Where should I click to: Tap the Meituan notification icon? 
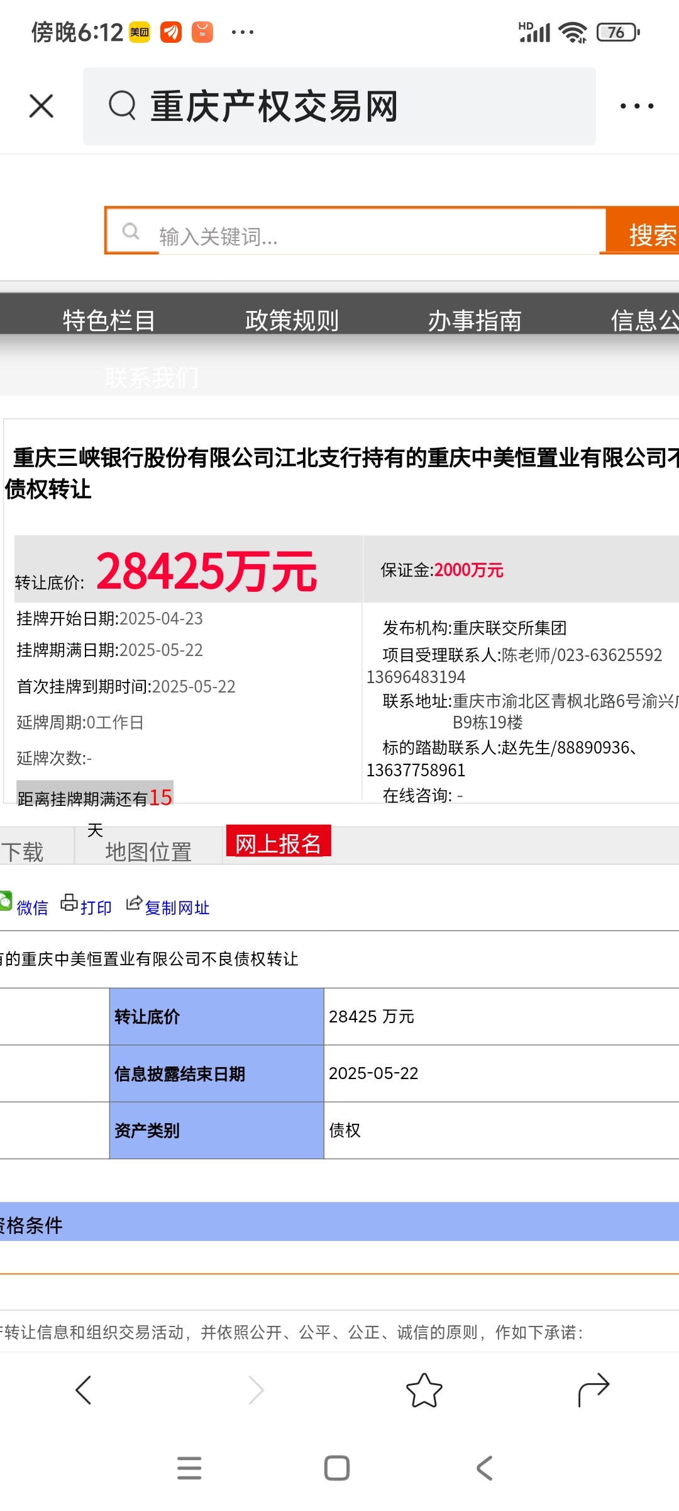coord(140,32)
